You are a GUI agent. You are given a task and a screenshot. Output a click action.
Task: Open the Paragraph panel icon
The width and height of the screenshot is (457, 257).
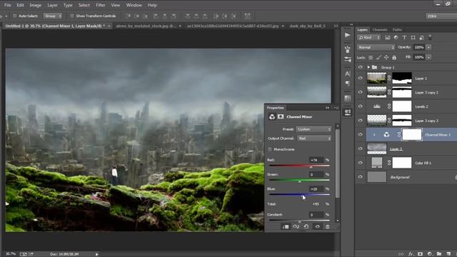[348, 84]
